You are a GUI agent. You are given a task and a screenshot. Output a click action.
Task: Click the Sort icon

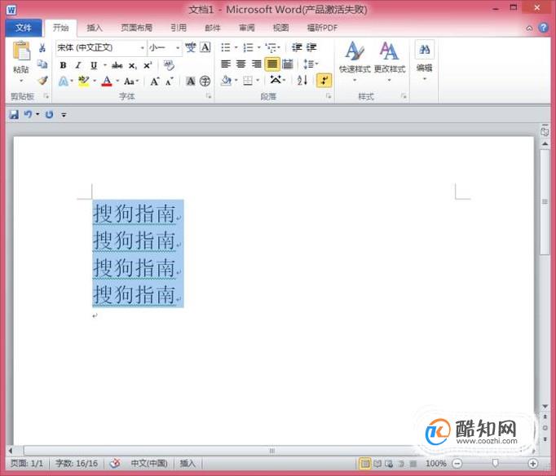tap(302, 81)
